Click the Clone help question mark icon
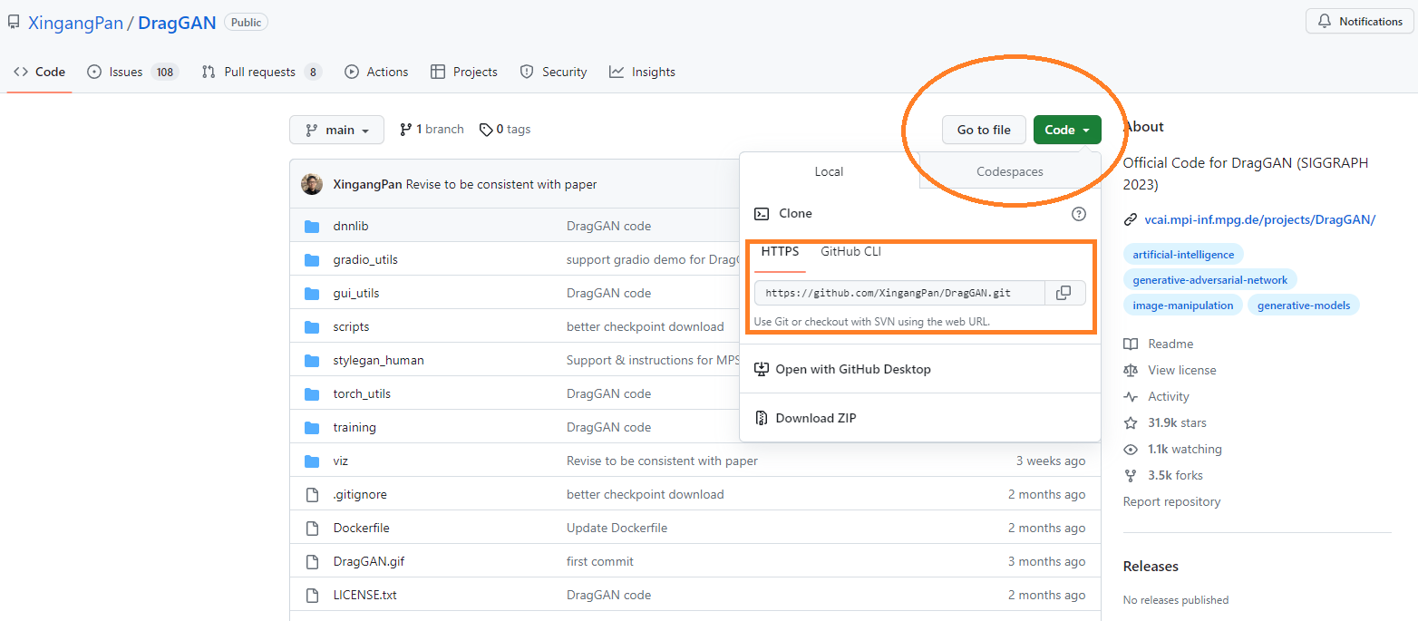Screen dimensions: 1418x621 (x=1078, y=214)
